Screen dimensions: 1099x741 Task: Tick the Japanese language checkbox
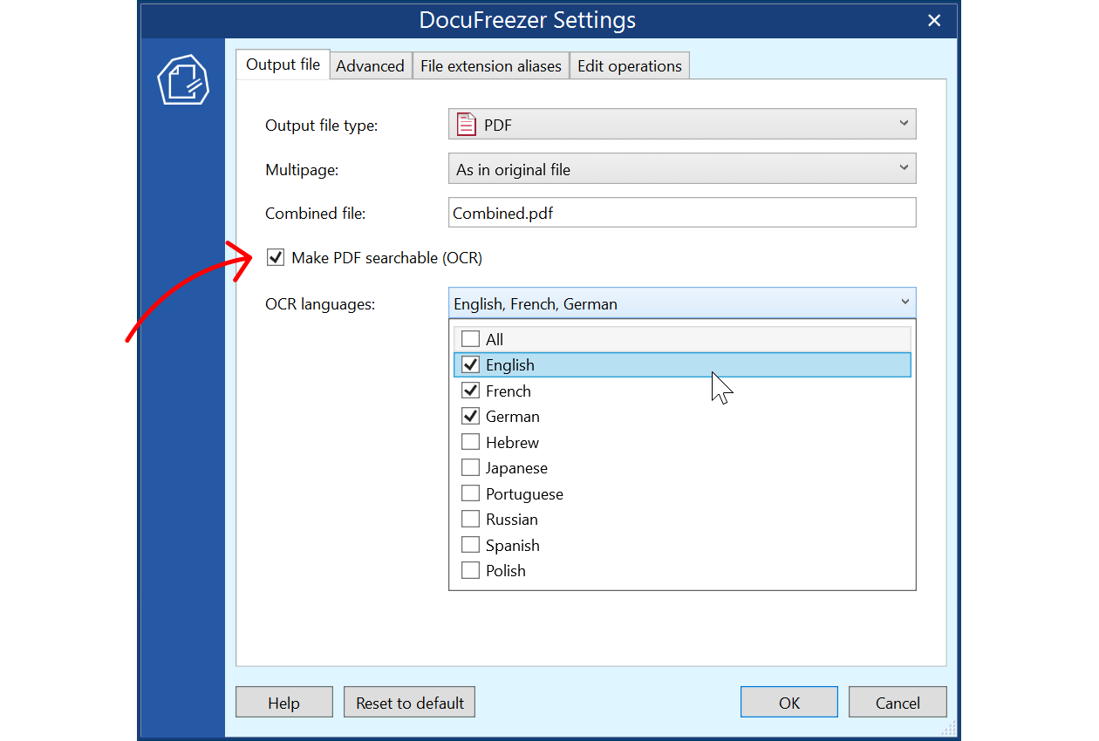tap(471, 467)
